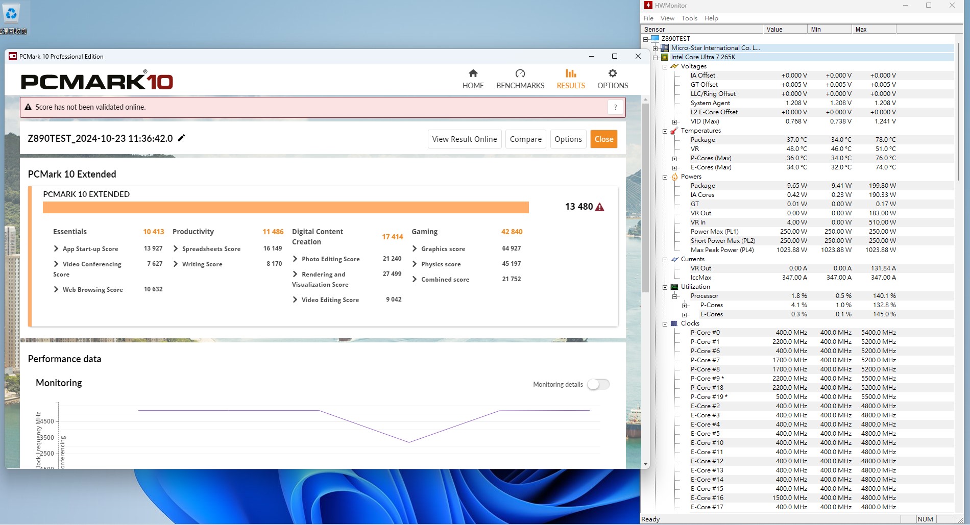This screenshot has width=970, height=525.
Task: Toggle the Monitoring details switch
Action: (598, 385)
